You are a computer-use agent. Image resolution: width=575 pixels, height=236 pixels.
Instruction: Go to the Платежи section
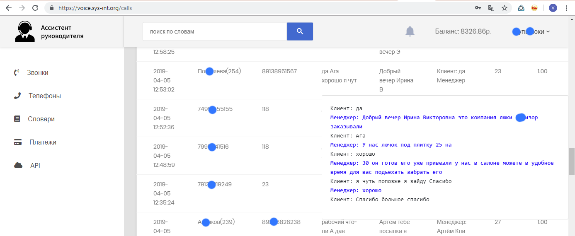(43, 142)
